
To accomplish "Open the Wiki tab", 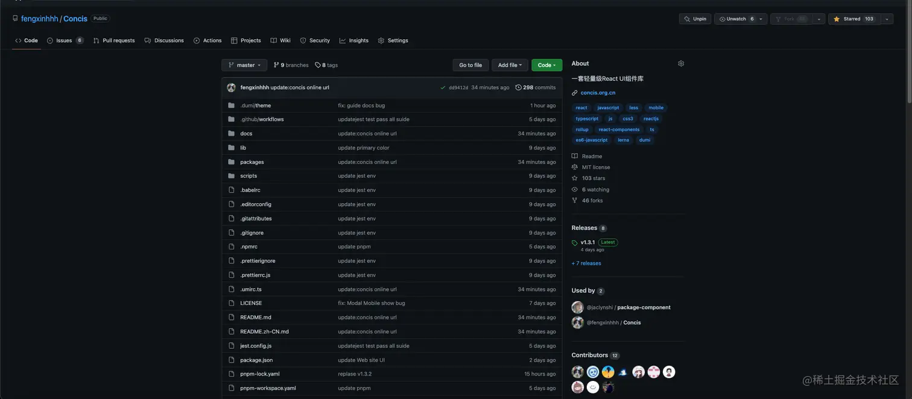I will coord(280,40).
